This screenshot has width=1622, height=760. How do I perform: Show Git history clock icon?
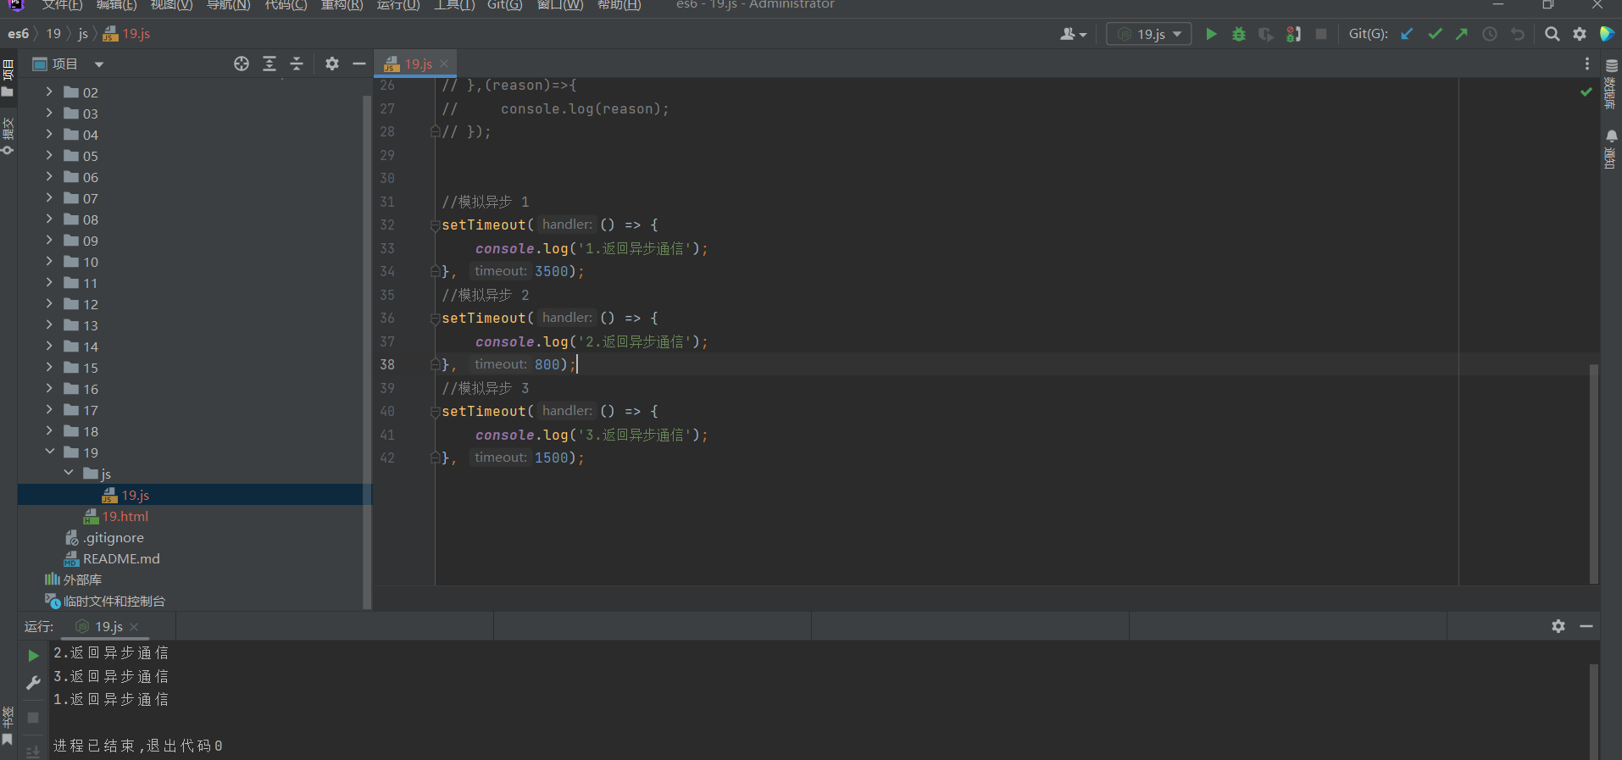click(x=1490, y=34)
